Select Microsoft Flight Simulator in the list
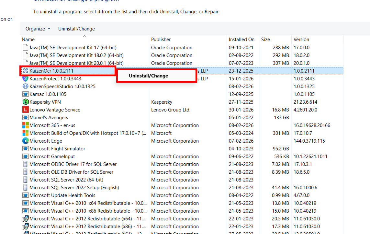370x234 pixels. coord(57,149)
